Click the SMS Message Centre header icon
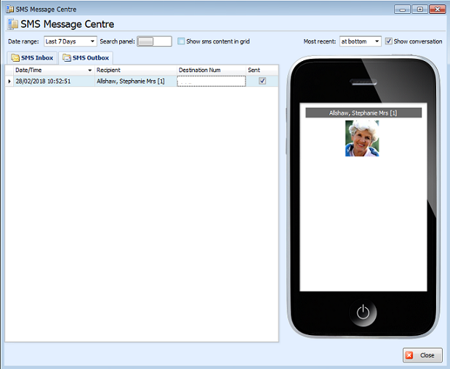 pyautogui.click(x=12, y=24)
